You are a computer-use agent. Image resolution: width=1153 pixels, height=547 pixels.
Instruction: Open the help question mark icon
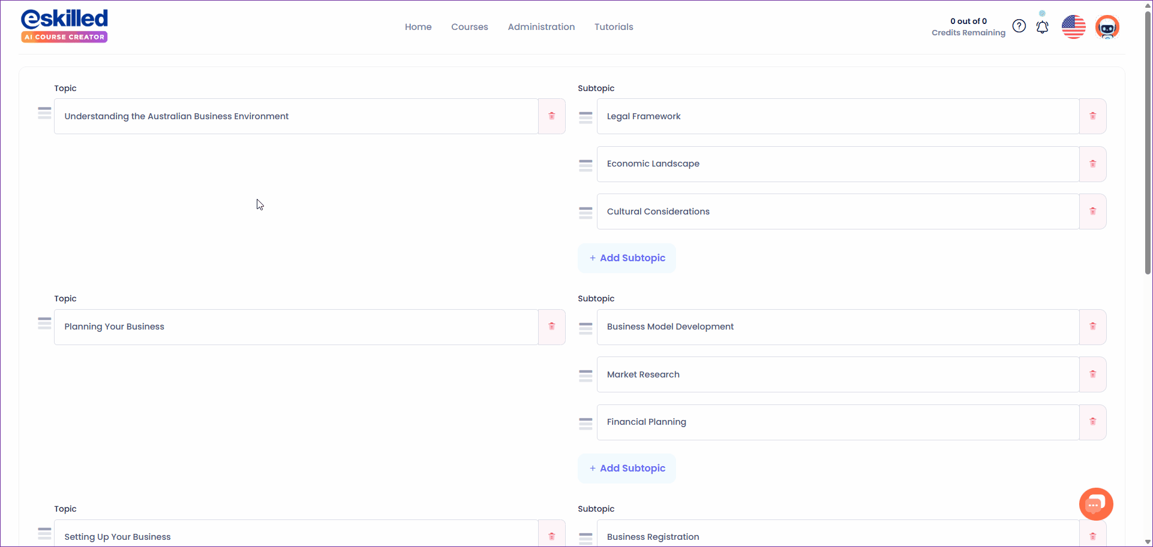1019,26
